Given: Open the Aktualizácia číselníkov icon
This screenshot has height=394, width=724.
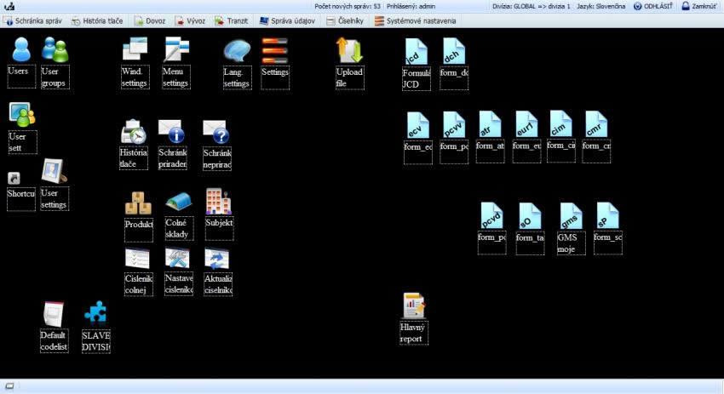Looking at the screenshot, I should [217, 259].
